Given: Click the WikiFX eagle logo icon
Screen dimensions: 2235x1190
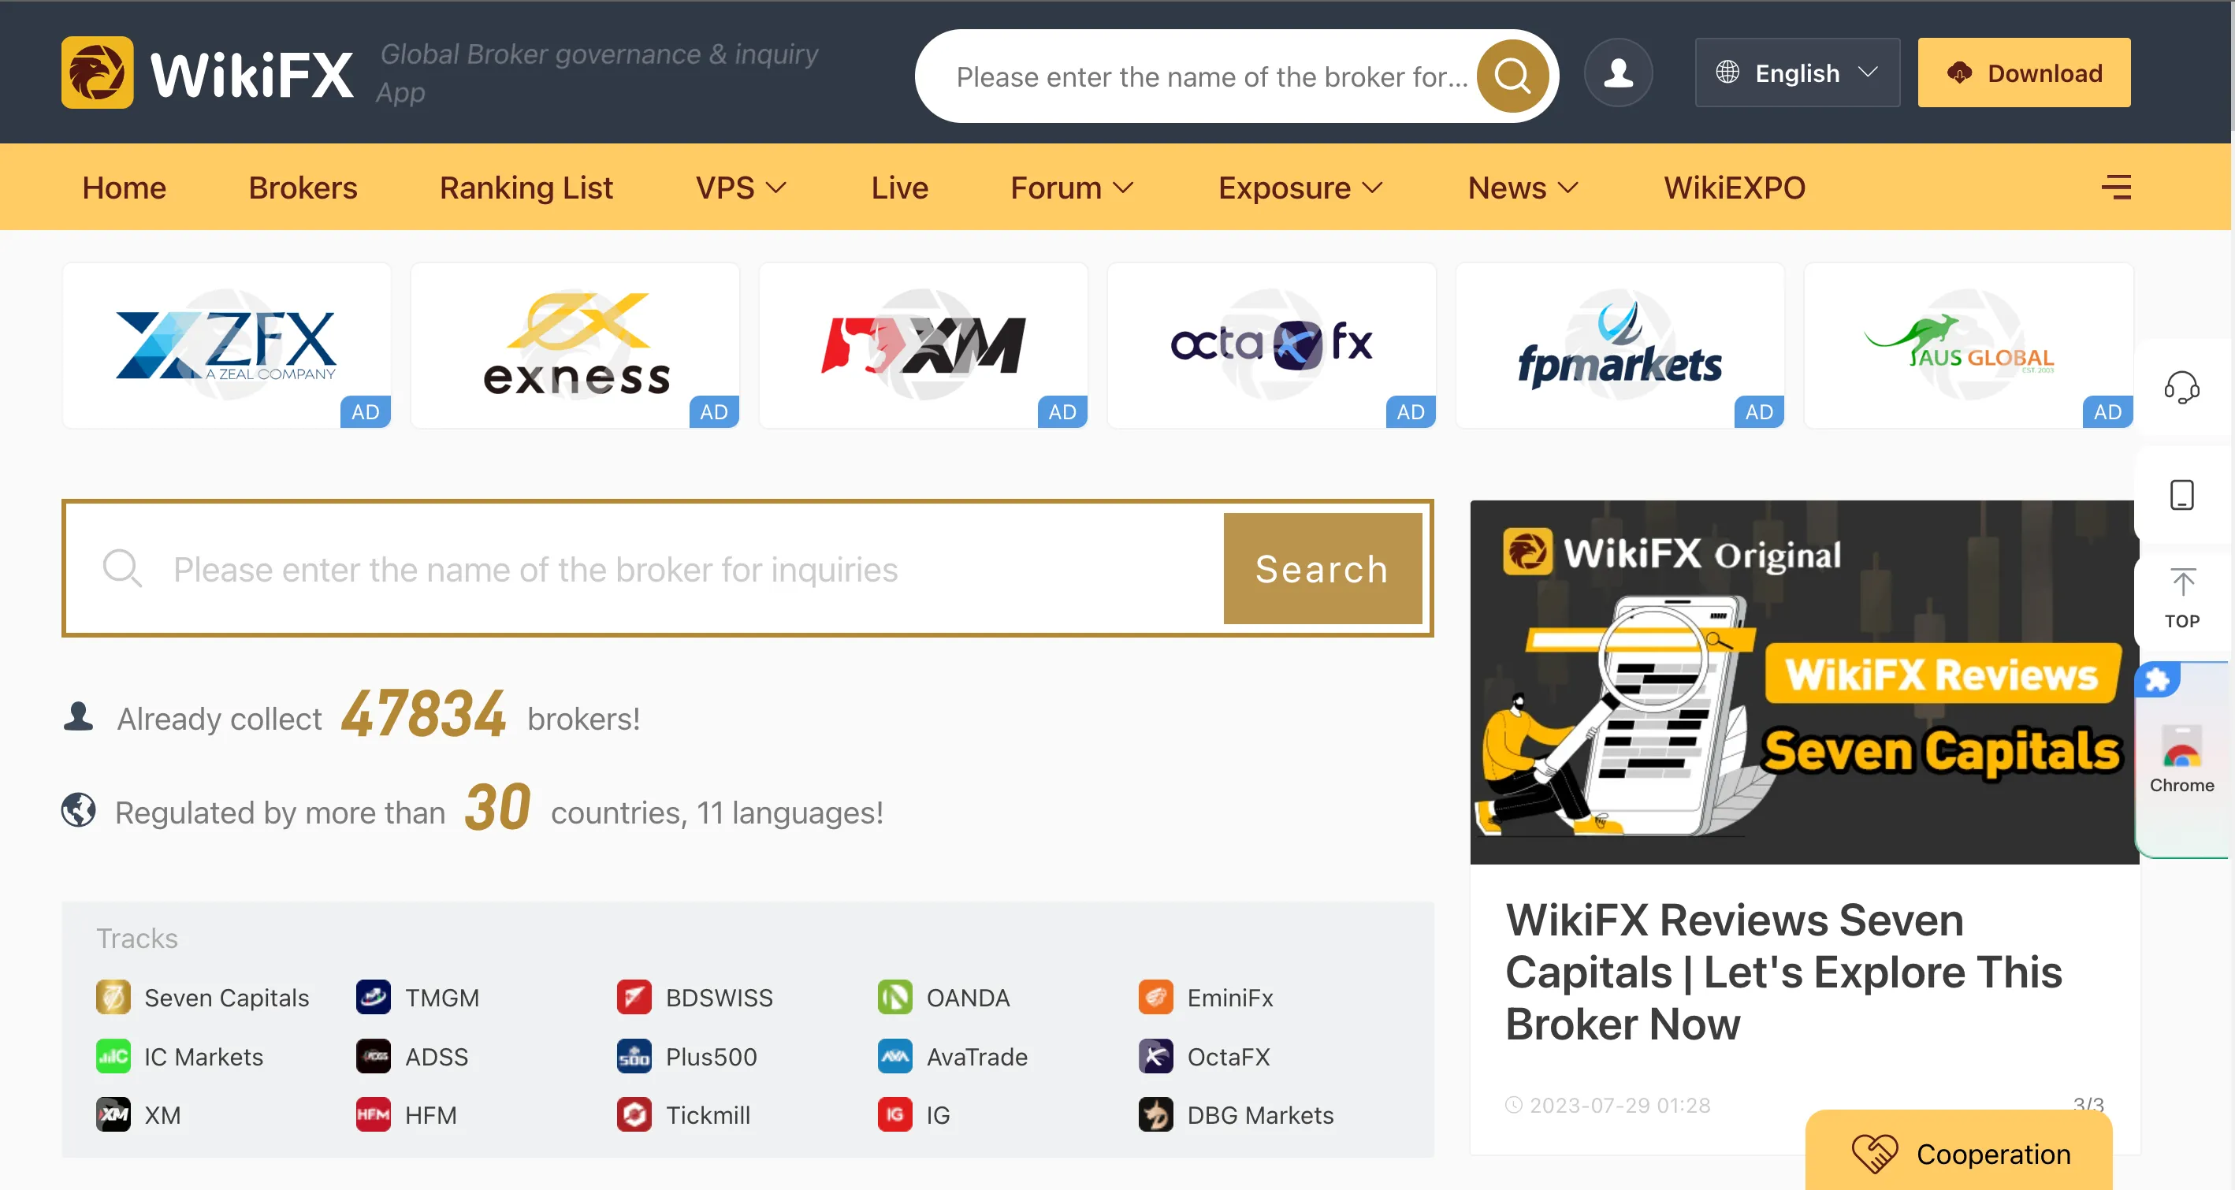Looking at the screenshot, I should [97, 73].
